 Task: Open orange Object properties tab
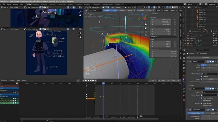coord(184,76)
